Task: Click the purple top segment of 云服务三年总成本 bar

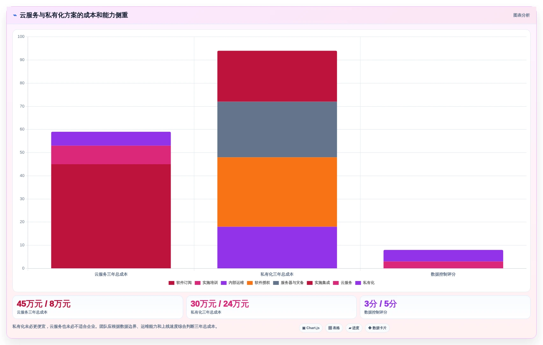Action: pyautogui.click(x=111, y=139)
